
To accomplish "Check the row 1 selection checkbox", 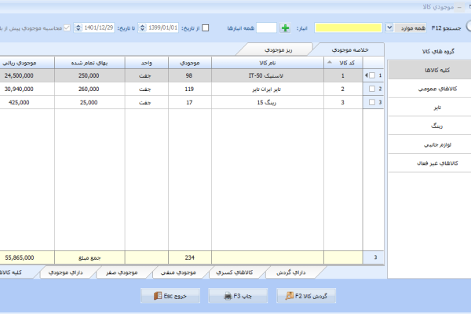I will (x=372, y=75).
